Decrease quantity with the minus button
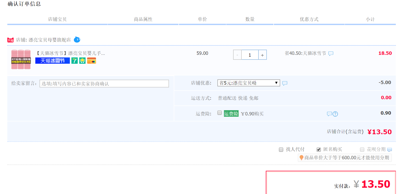This screenshot has height=194, width=400. click(237, 55)
